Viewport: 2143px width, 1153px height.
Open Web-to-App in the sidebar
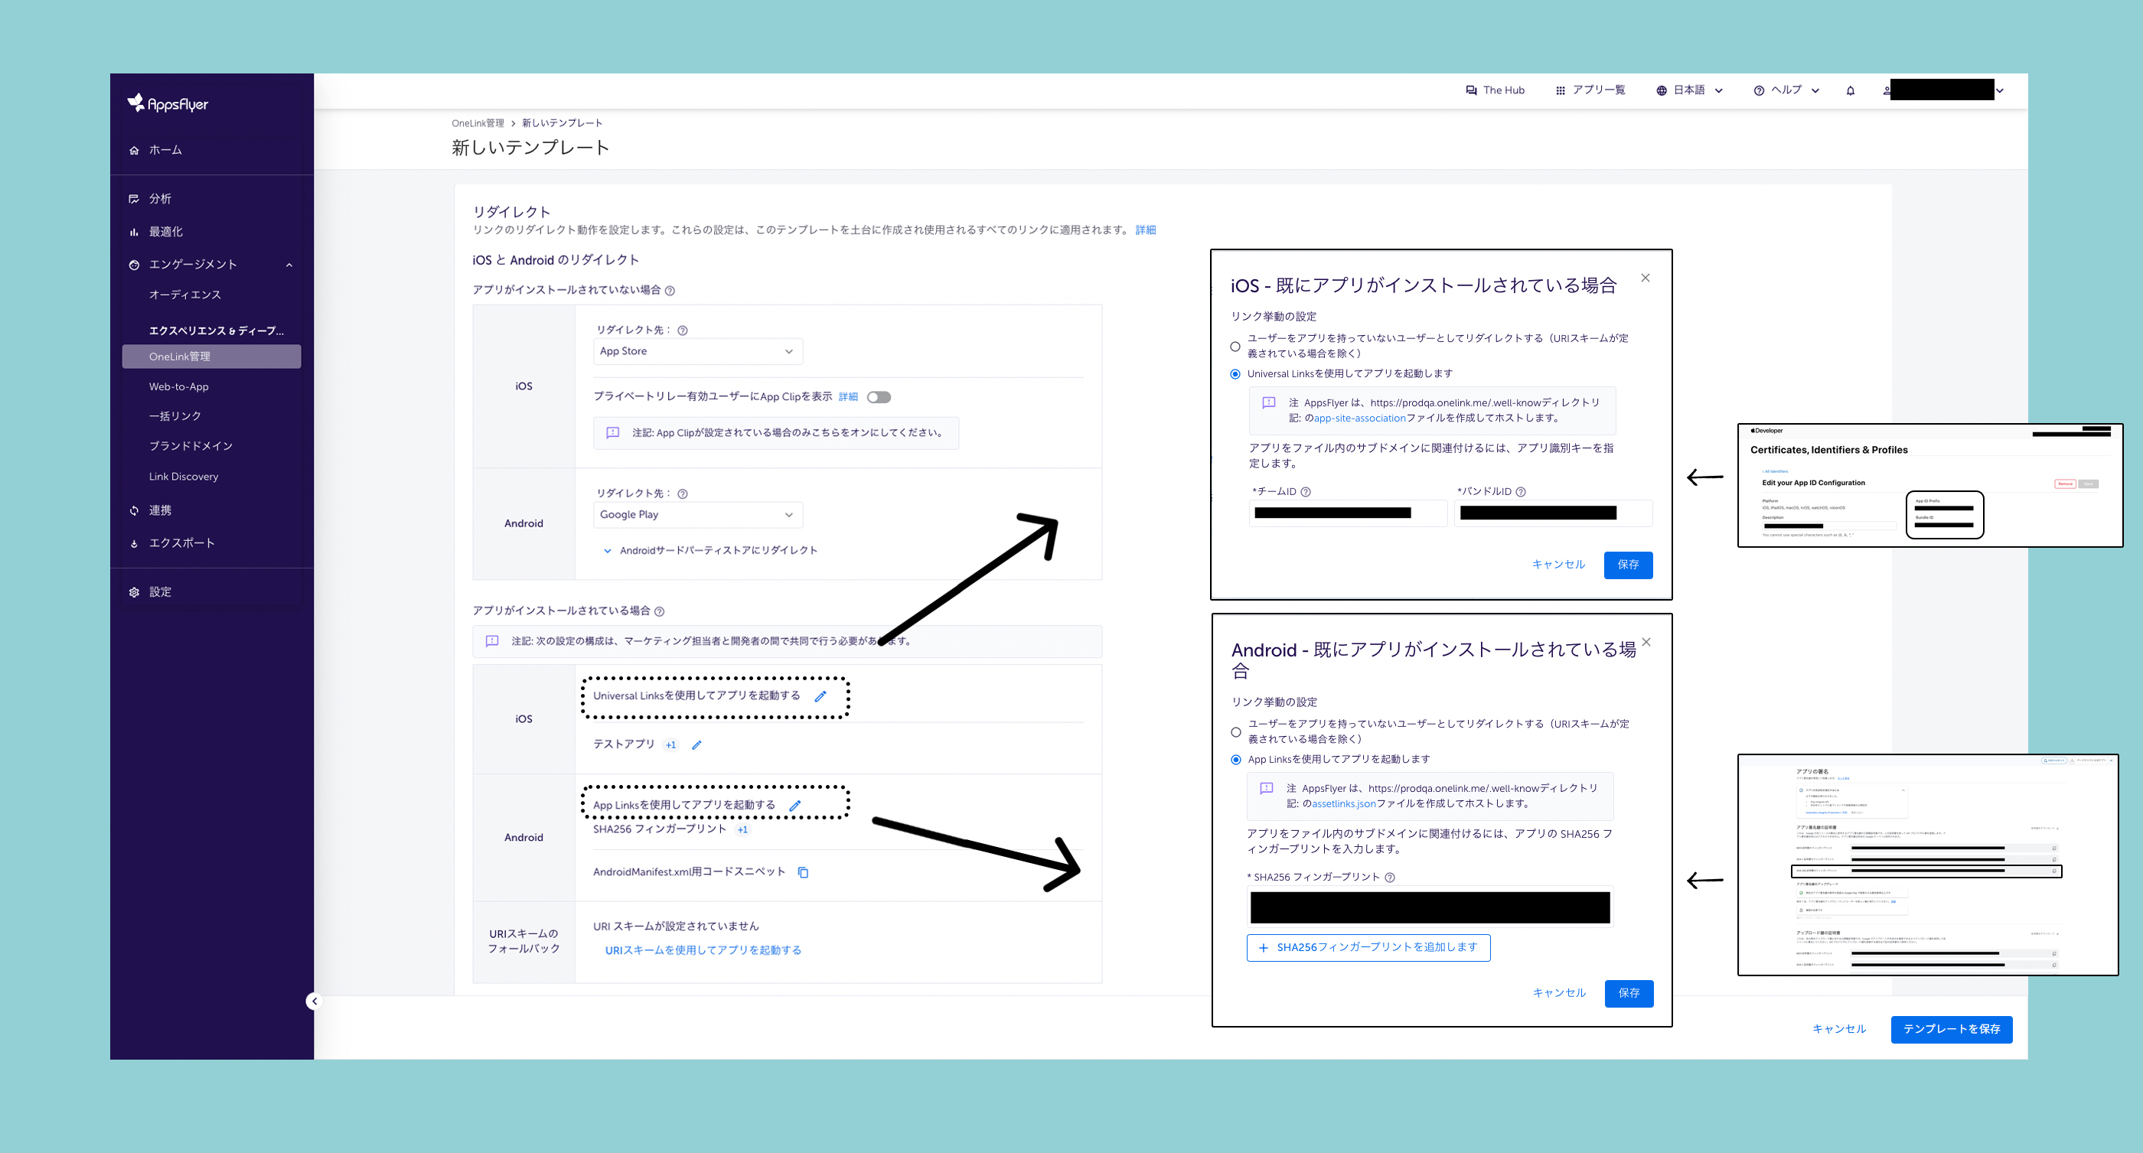tap(179, 387)
